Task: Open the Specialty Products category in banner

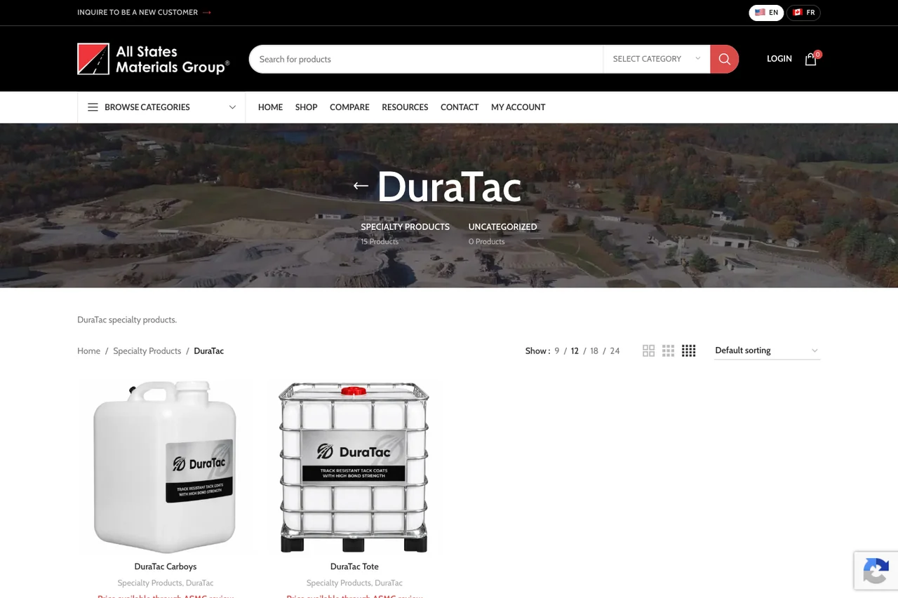Action: coord(405,227)
